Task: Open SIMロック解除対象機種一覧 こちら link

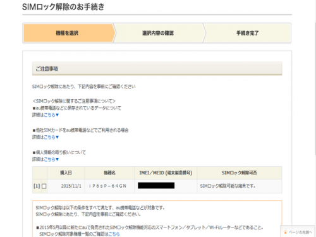Action: (x=114, y=234)
